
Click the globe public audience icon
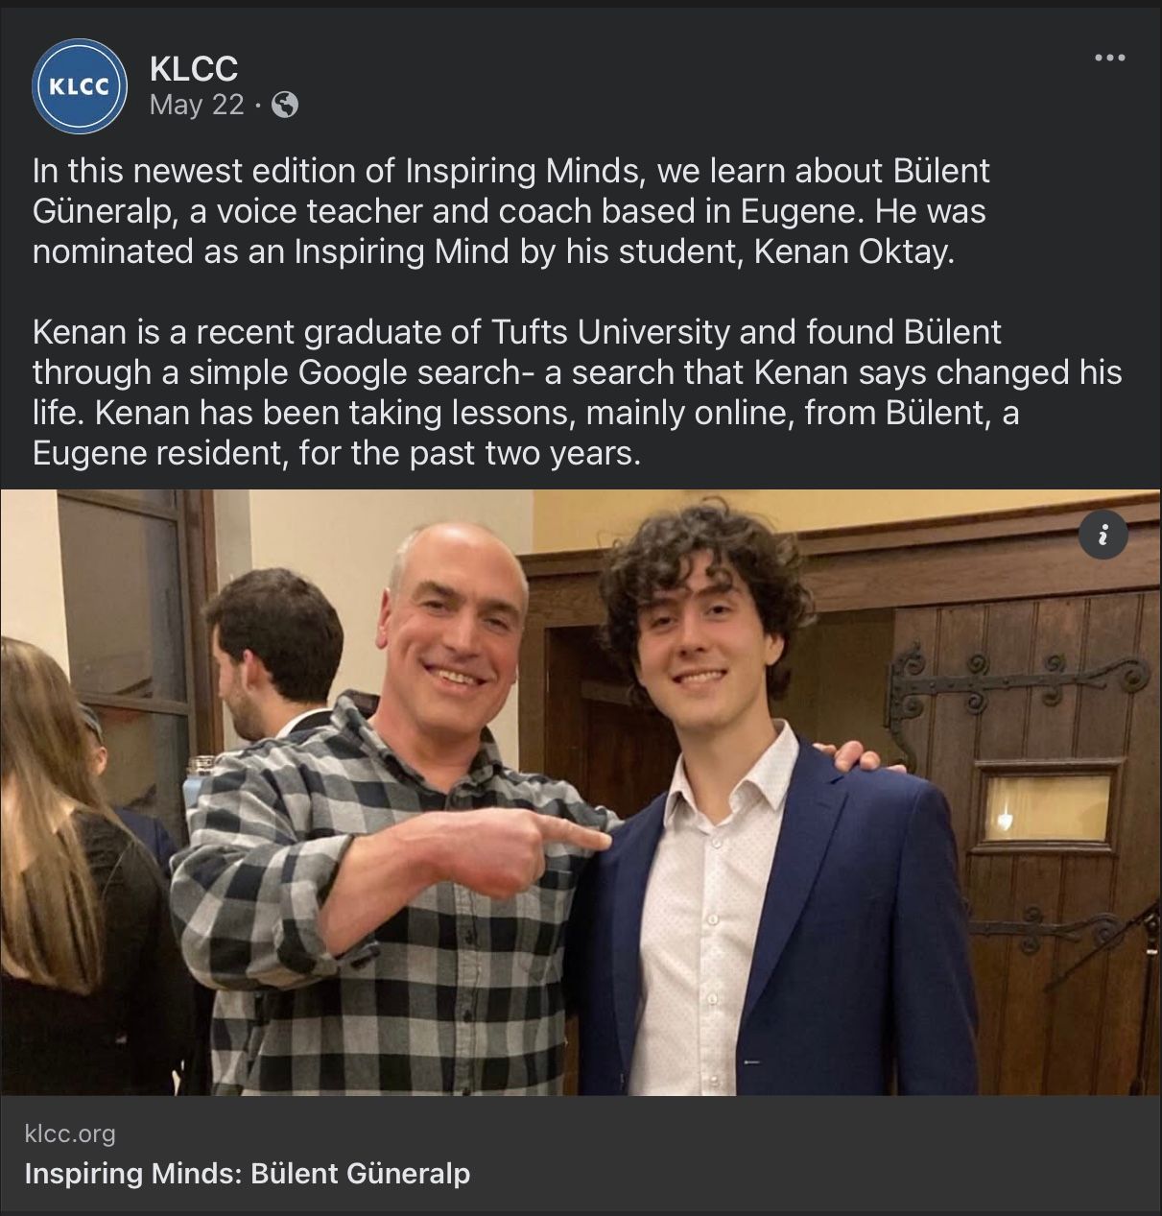pos(285,105)
